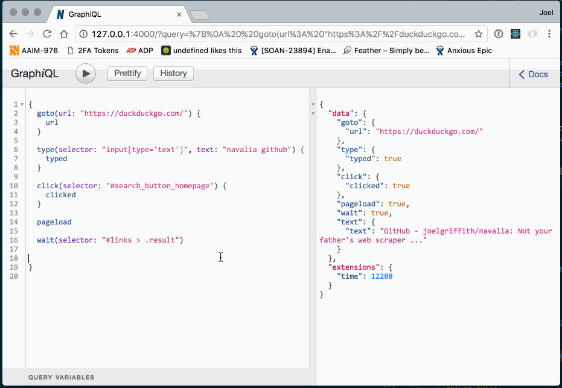
Task: Reload the page with the refresh icon
Action: 47,34
